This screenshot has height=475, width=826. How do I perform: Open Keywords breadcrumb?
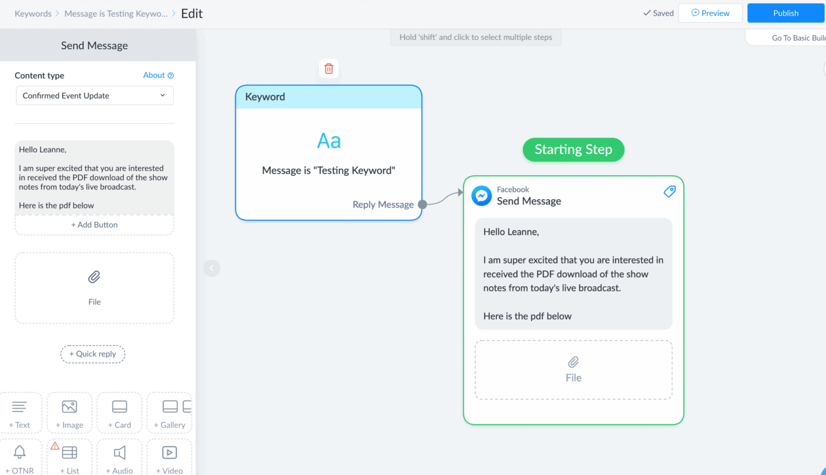point(33,13)
